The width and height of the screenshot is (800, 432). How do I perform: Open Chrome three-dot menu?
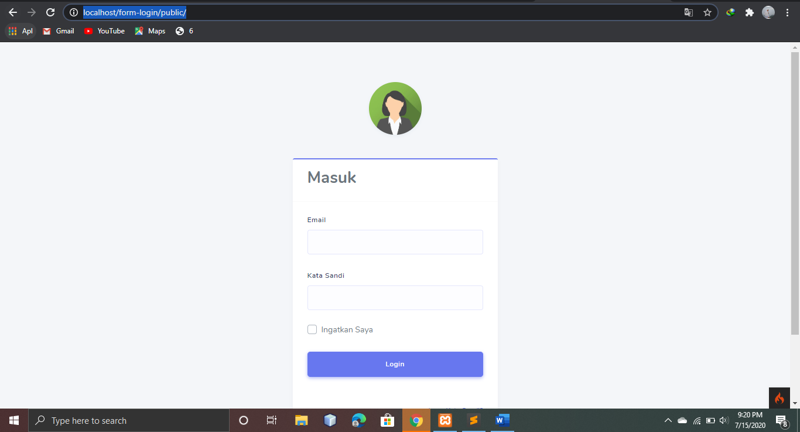pos(787,12)
